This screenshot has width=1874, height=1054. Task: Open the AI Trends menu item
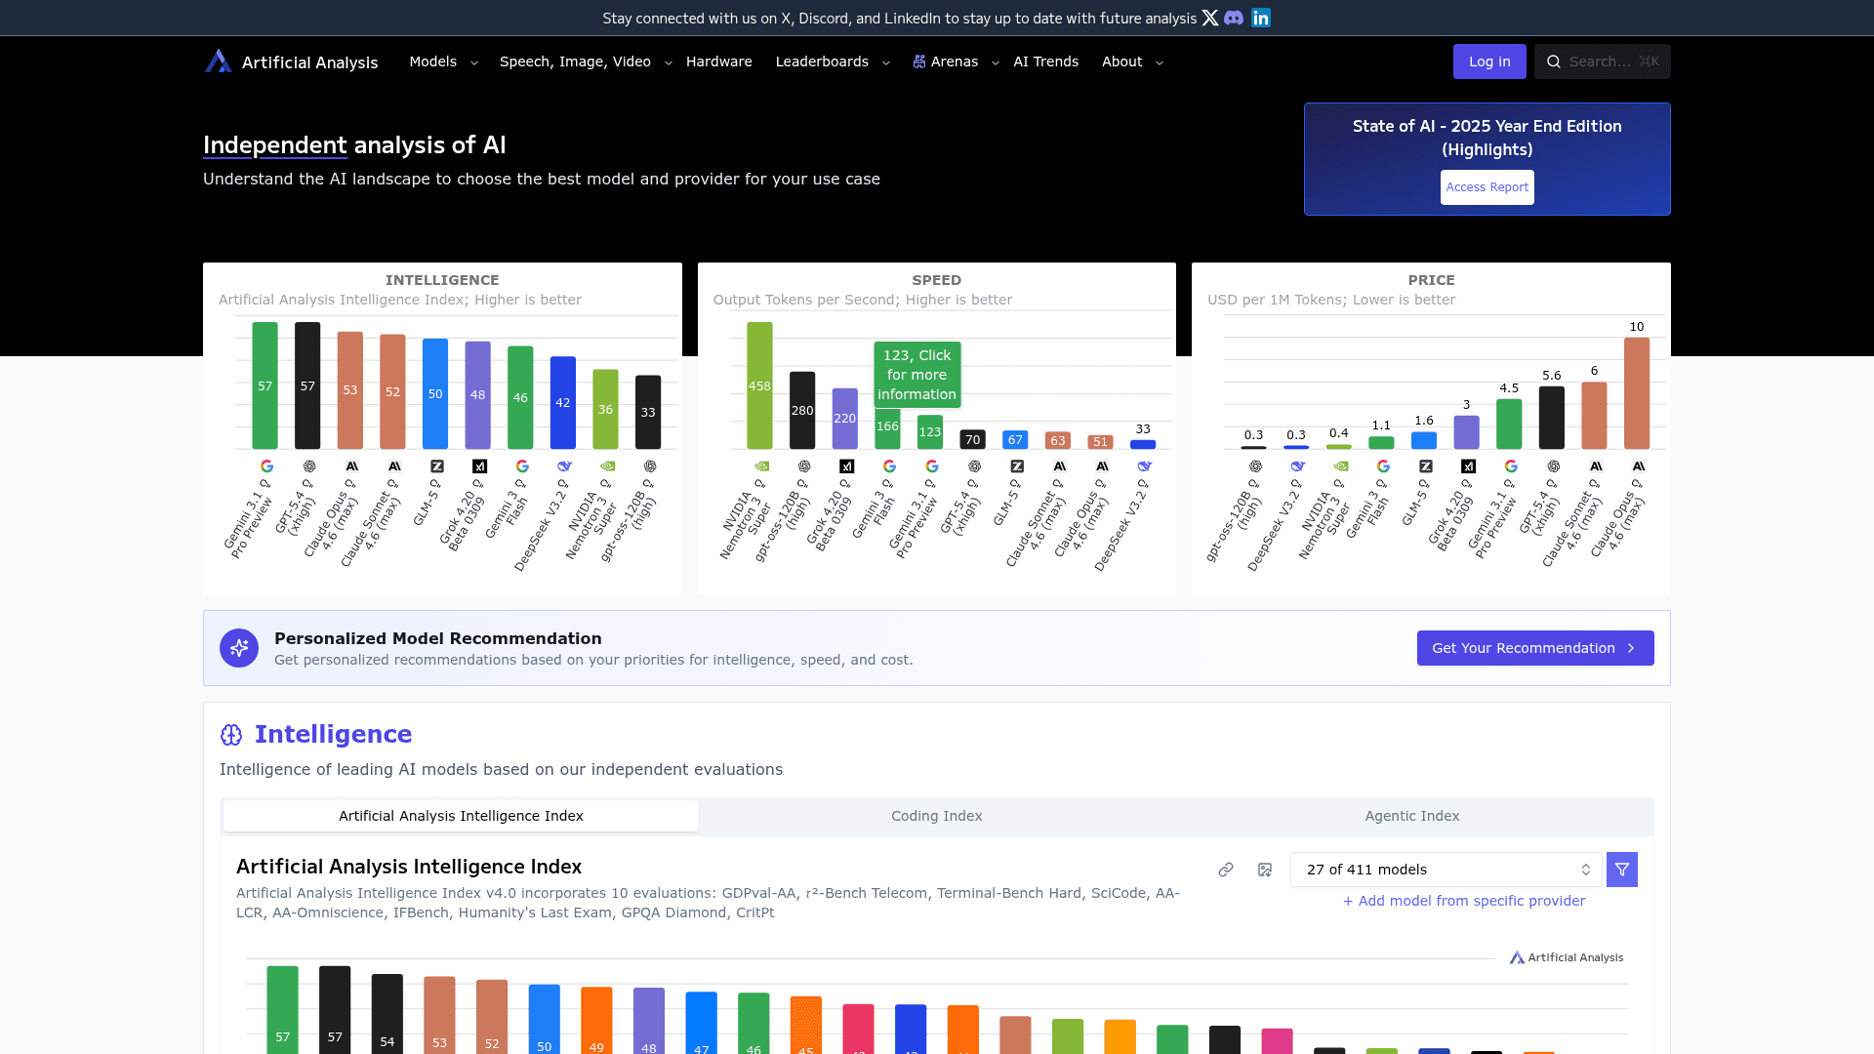(1045, 61)
